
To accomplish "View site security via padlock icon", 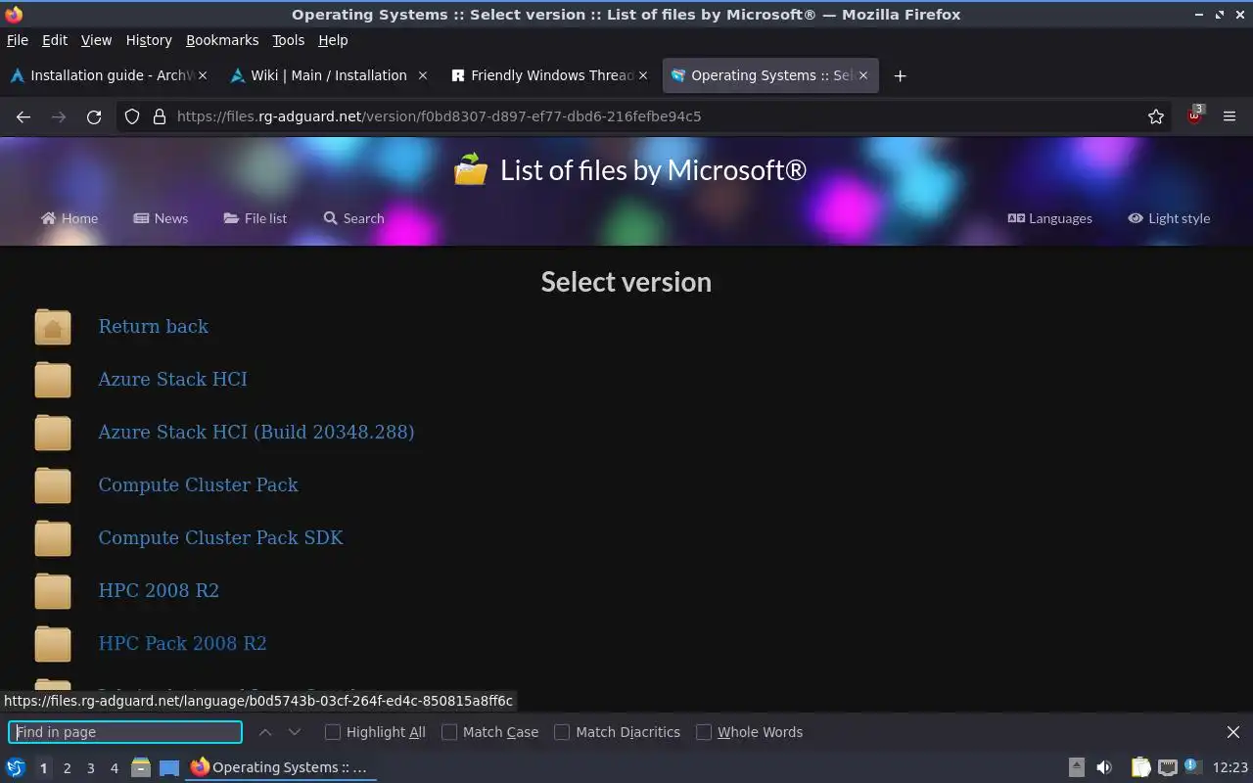I will (160, 116).
